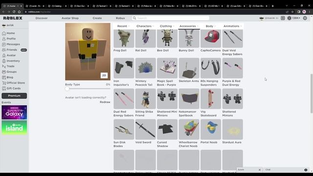Open the Robux balance icon
This screenshot has width=313, height=176.
(x=289, y=18)
